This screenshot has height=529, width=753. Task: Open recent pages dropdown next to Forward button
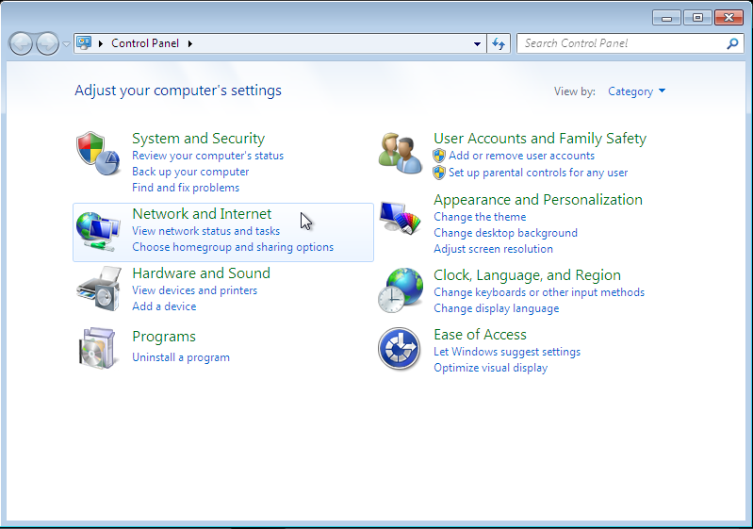[66, 44]
